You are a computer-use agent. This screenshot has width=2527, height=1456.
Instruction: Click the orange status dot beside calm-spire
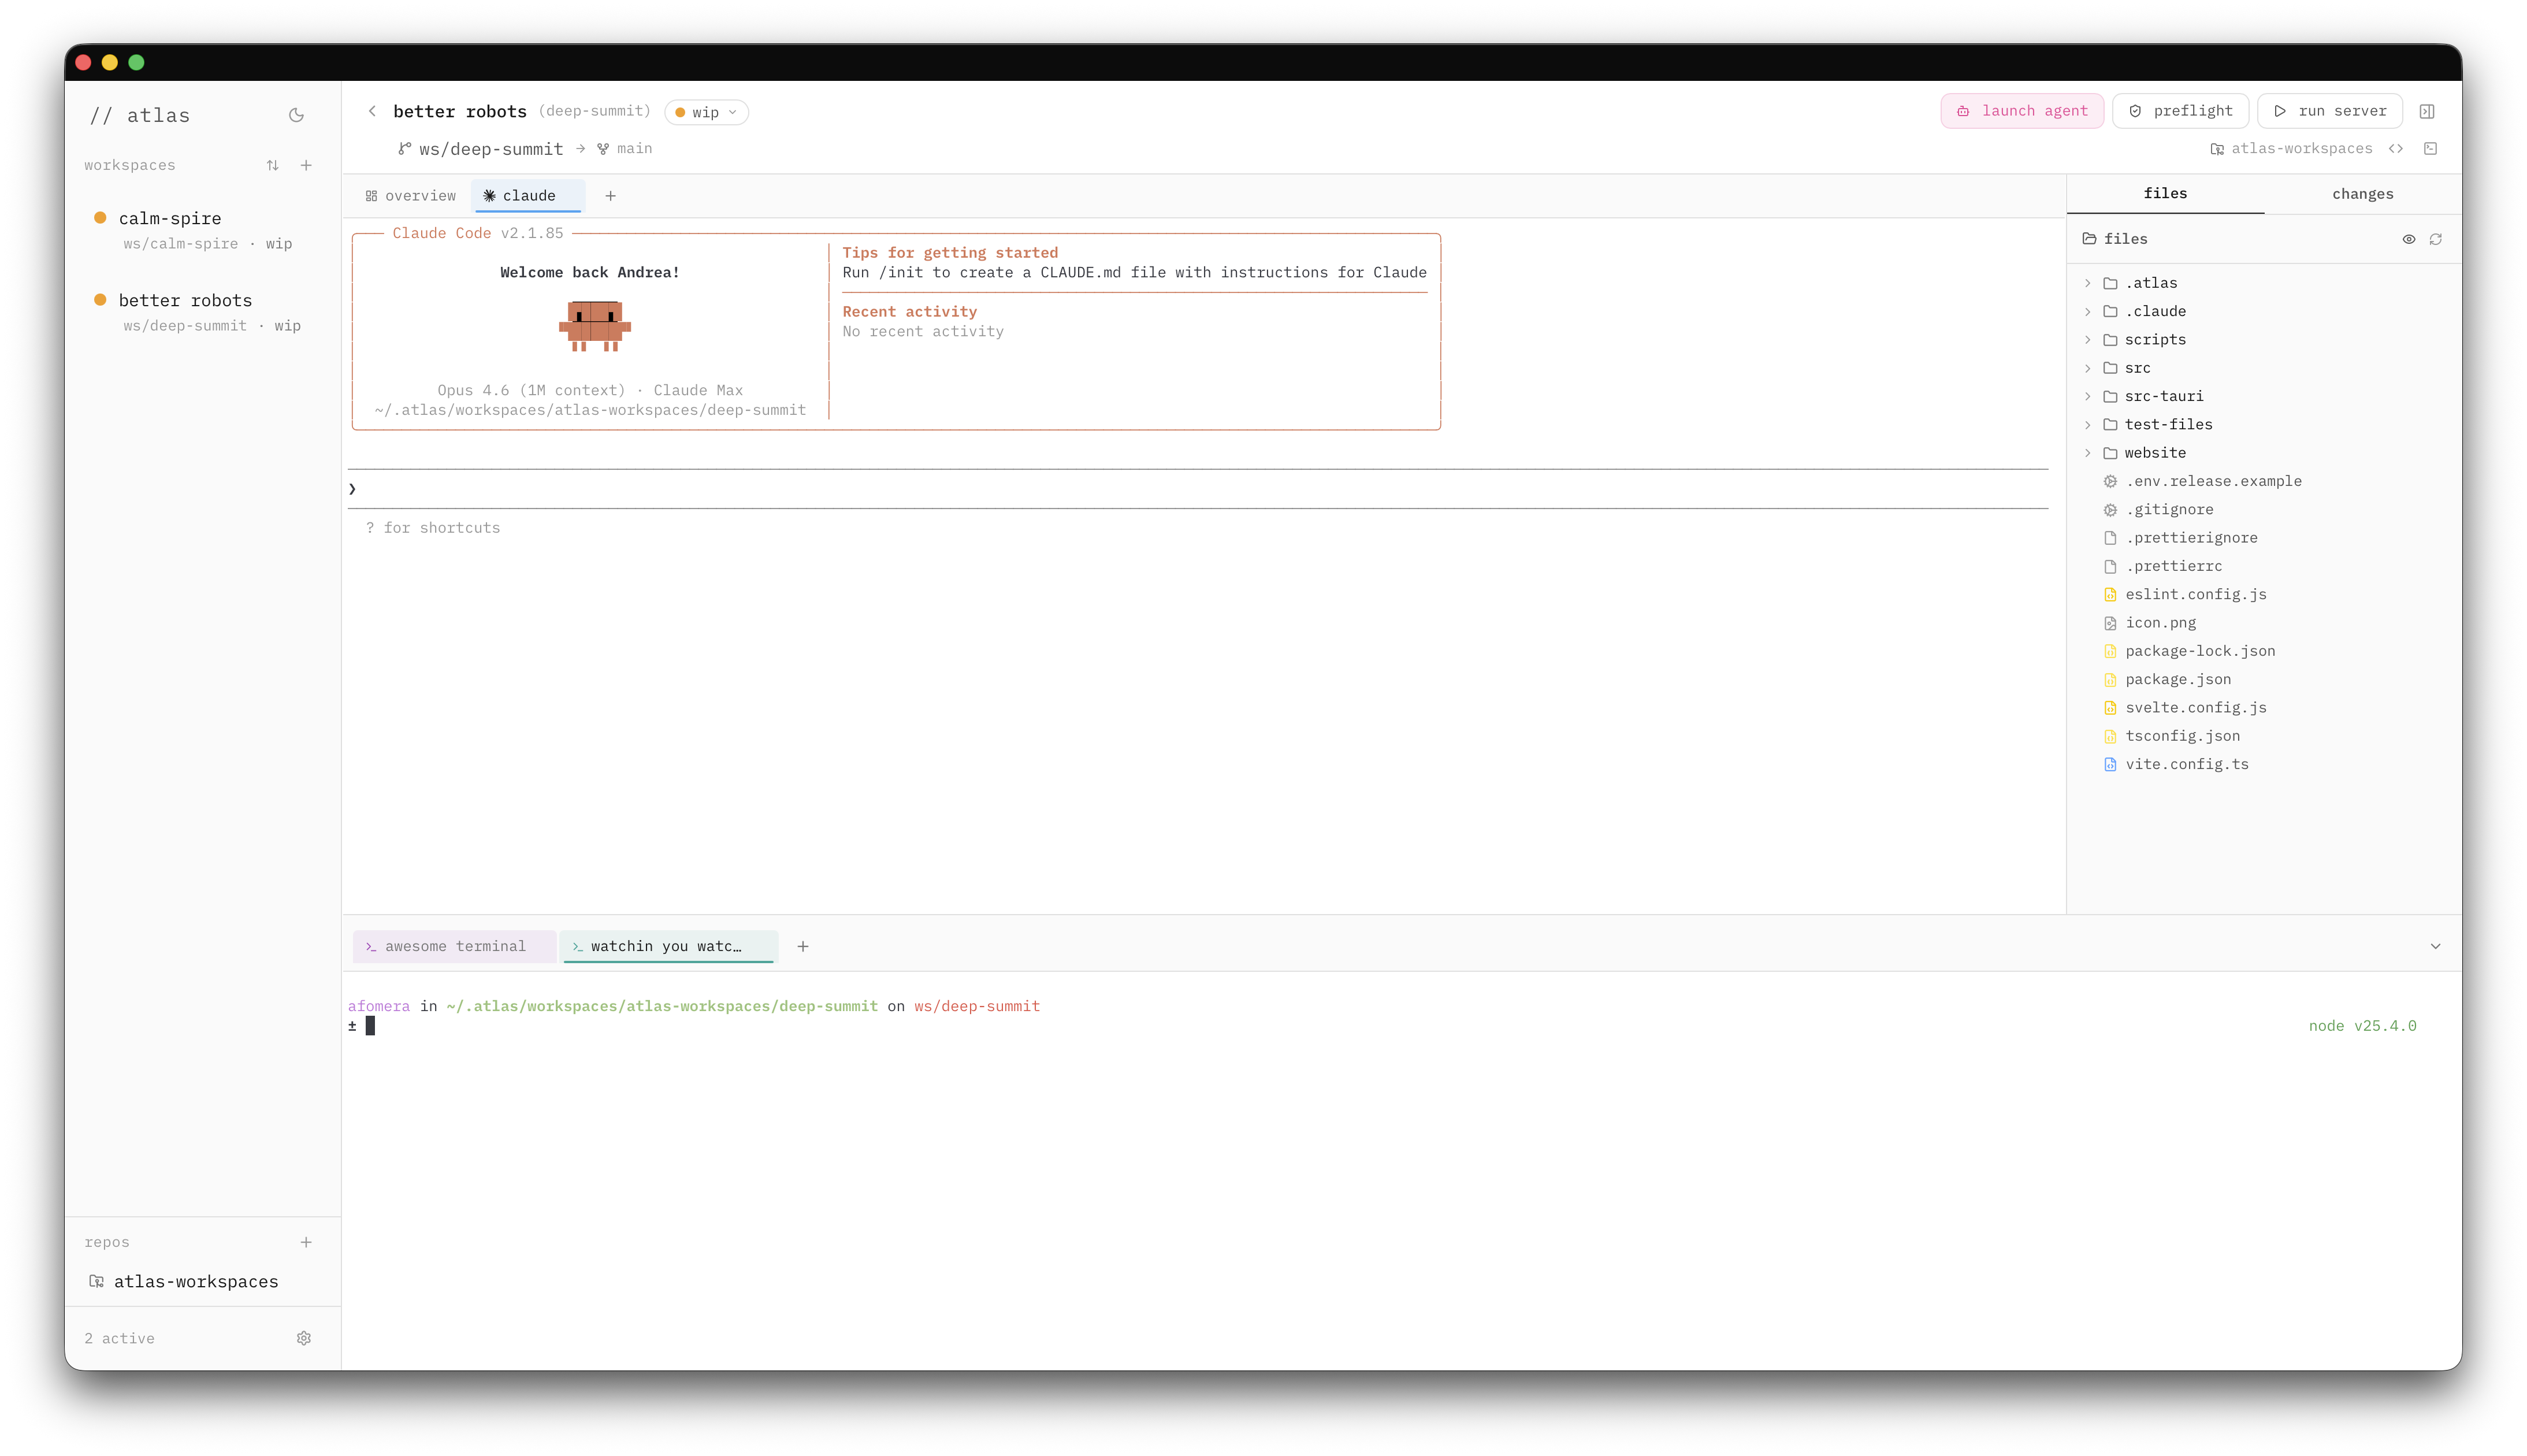coord(99,217)
